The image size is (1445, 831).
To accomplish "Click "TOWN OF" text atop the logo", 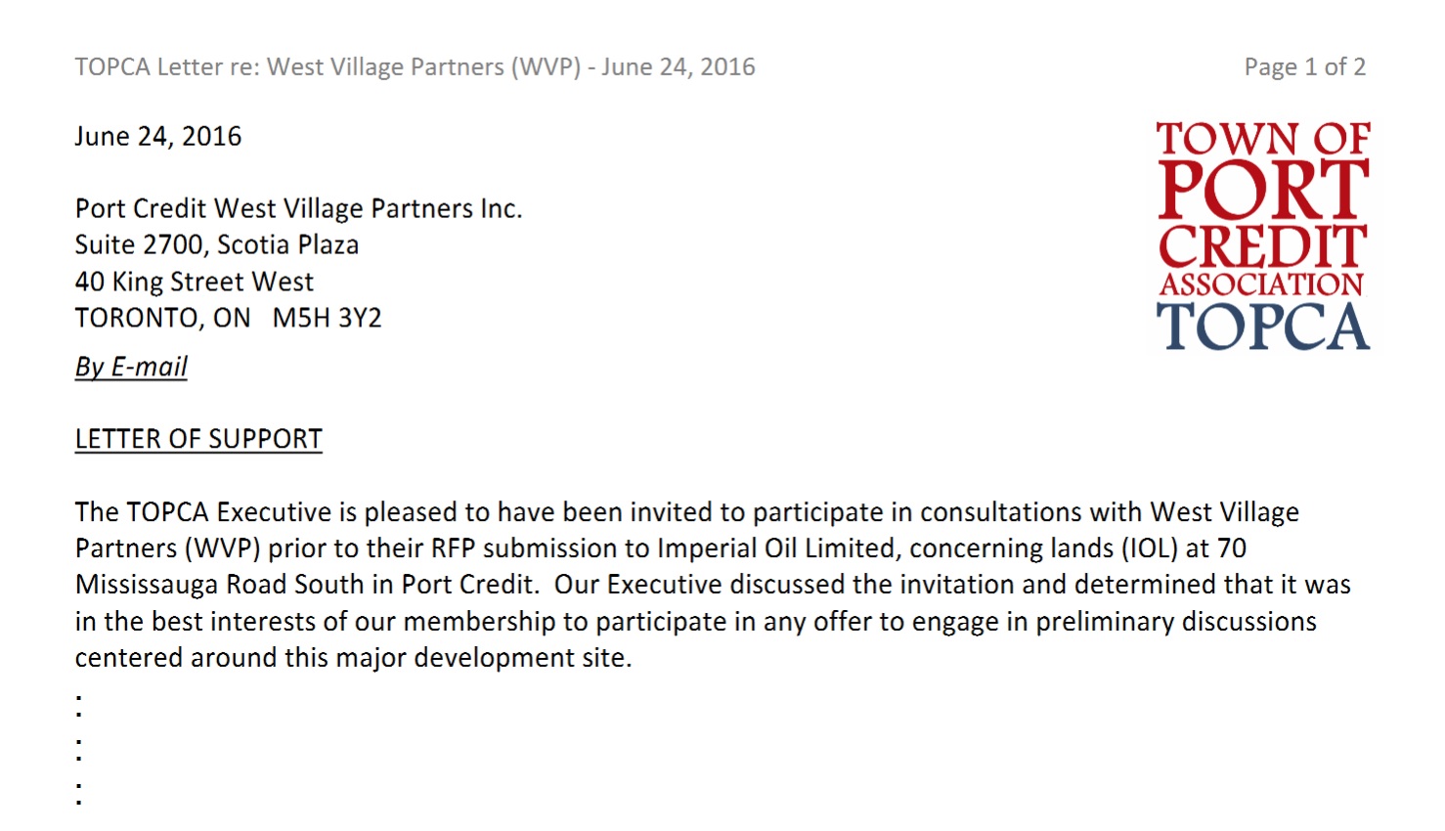I will (x=1262, y=139).
